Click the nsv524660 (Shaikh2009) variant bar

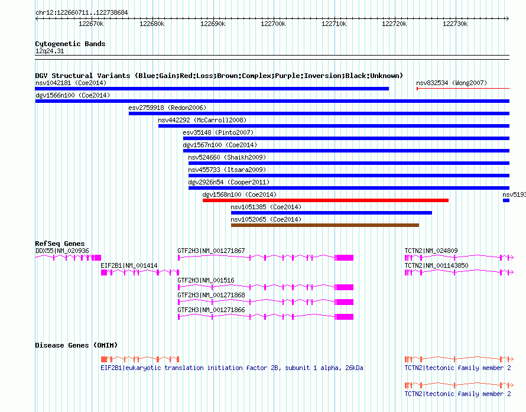point(349,163)
